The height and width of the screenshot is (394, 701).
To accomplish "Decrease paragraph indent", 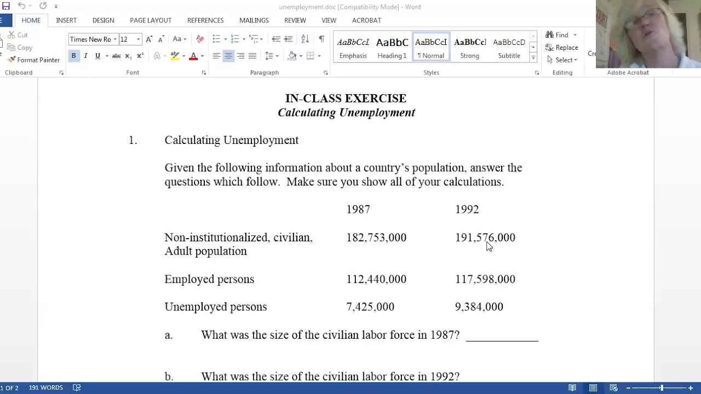I will (x=276, y=39).
